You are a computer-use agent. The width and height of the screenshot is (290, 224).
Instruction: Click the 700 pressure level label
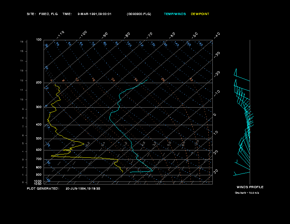point(39,159)
